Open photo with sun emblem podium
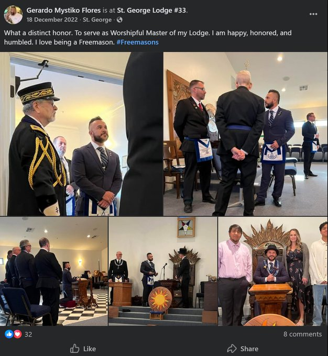Screen dimensions: 328x356 pos(163,271)
